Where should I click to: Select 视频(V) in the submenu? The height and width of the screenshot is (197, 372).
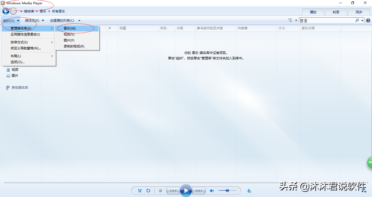pos(77,34)
